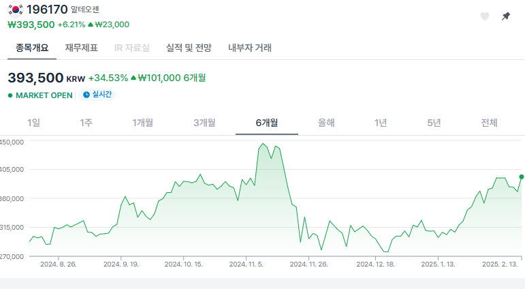Open the 종목개요 tab
The image size is (525, 289).
tap(33, 48)
